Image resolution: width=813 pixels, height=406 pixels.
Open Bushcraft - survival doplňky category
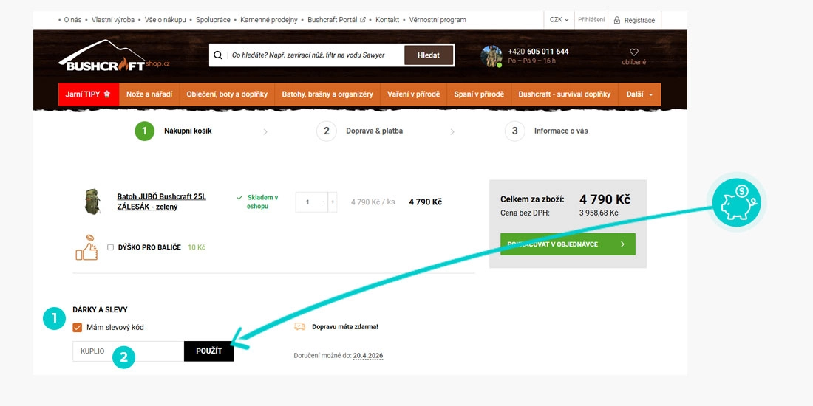(x=565, y=94)
